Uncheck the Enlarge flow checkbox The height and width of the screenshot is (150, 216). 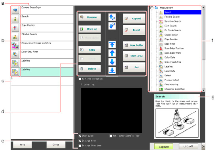pyautogui.click(x=80, y=141)
